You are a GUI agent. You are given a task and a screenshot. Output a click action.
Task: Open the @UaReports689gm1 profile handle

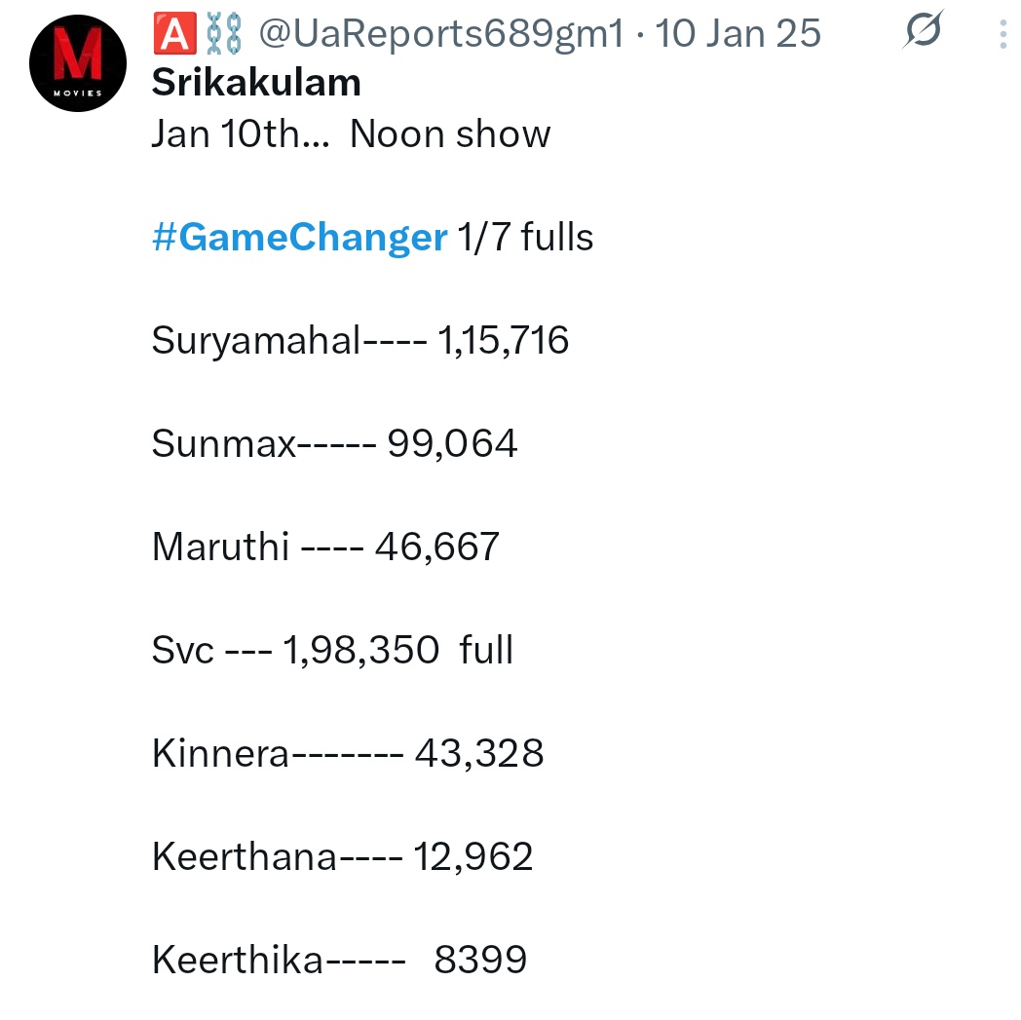[x=441, y=34]
